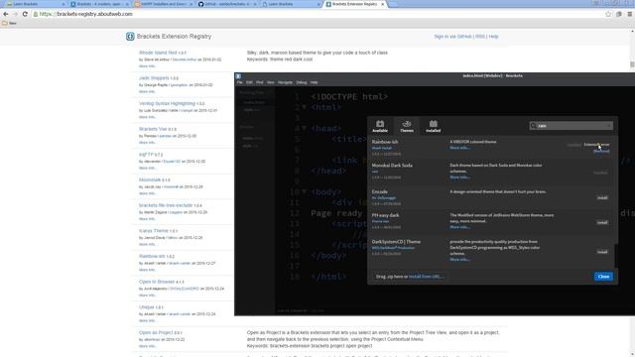The height and width of the screenshot is (357, 635).
Task: Click the search magnifier in Extension Manager
Action: click(x=534, y=126)
